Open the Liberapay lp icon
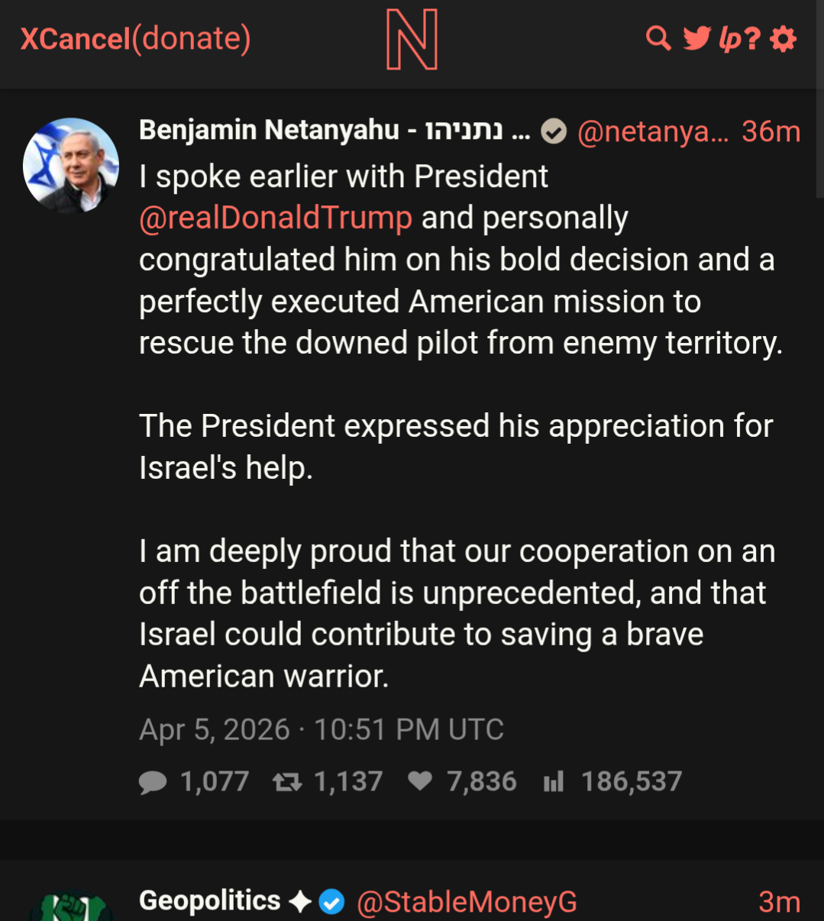Image resolution: width=824 pixels, height=921 pixels. [x=730, y=39]
